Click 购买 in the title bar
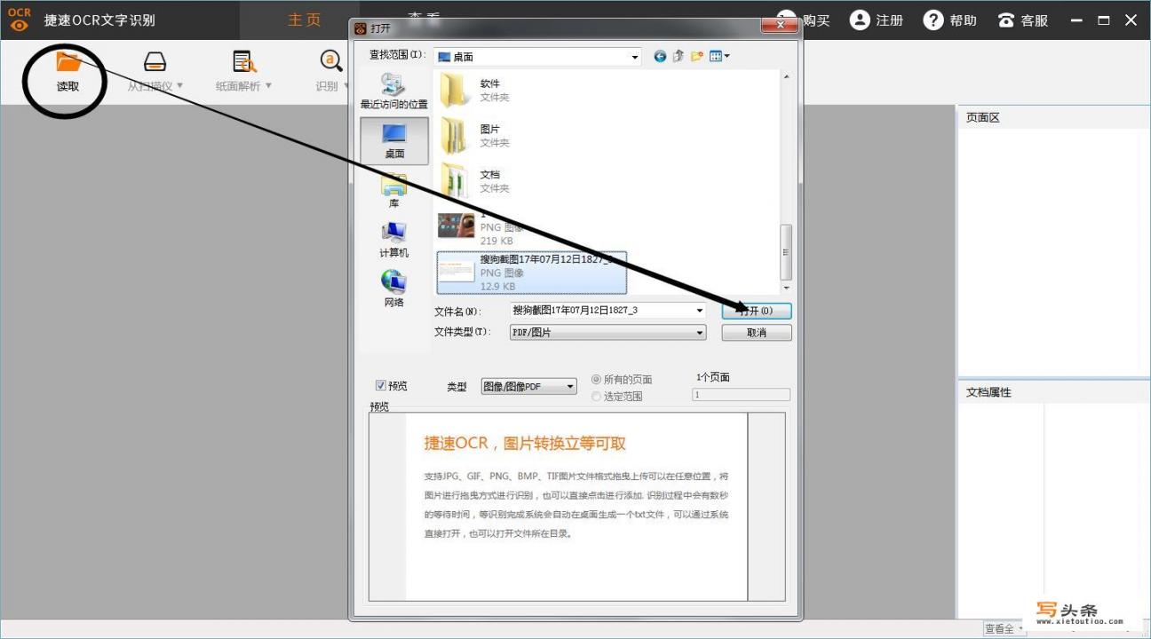This screenshot has height=639, width=1151. [815, 20]
